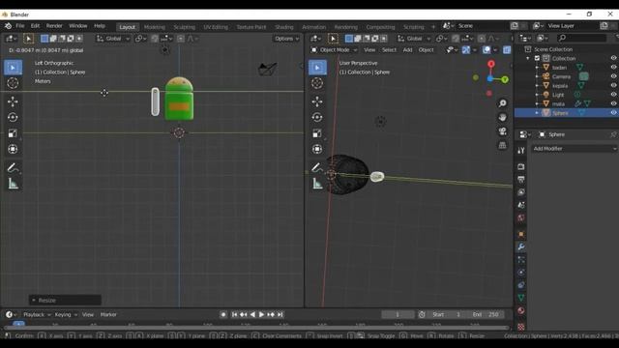Screen dimensions: 619x348
Task: Select the Annotate tool in right viewport
Action: click(317, 167)
